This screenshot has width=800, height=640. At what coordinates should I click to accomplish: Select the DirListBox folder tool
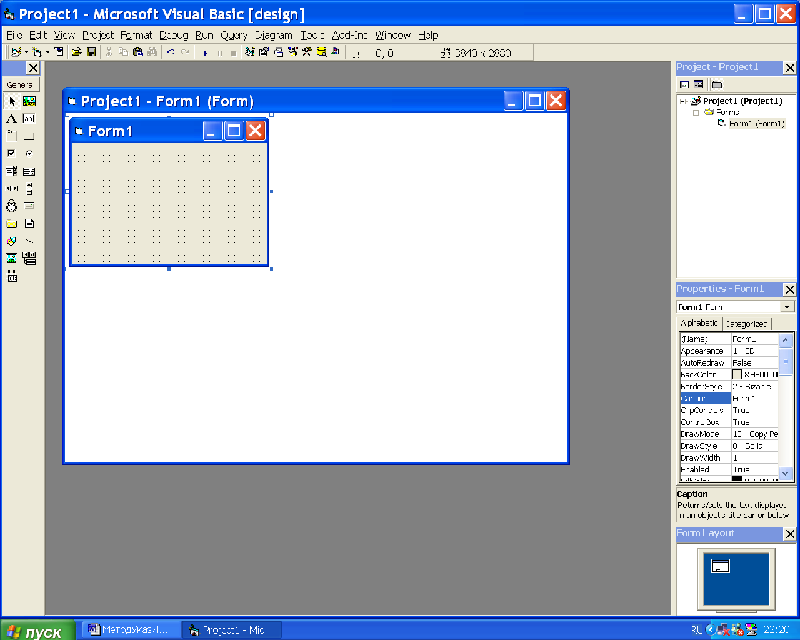(x=12, y=224)
